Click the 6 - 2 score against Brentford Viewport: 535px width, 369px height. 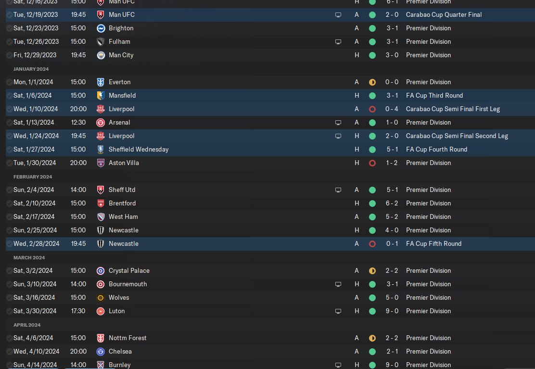pos(391,203)
